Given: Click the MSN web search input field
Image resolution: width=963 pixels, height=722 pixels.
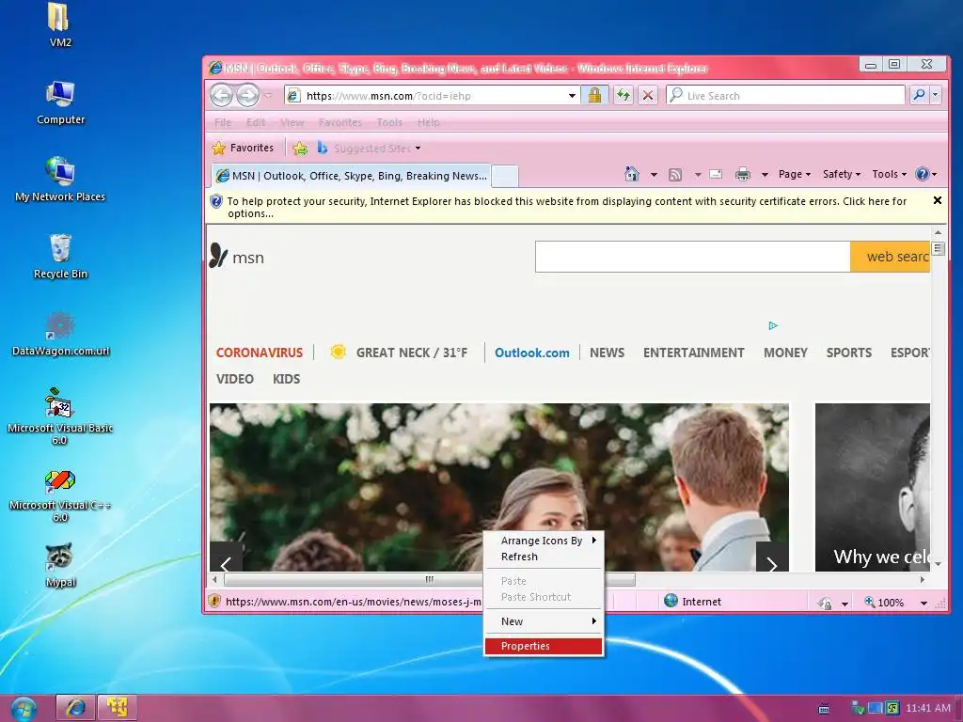Looking at the screenshot, I should (x=692, y=257).
